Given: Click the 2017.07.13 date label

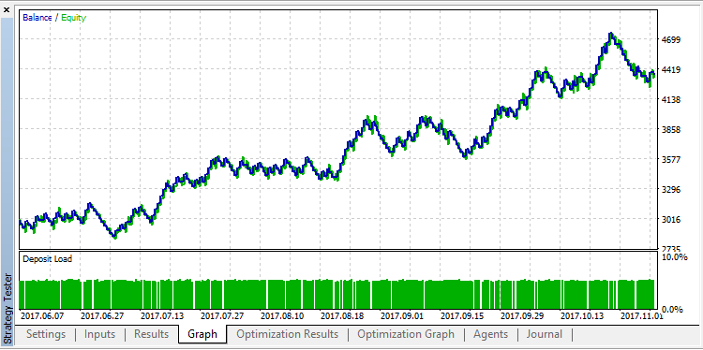Looking at the screenshot, I should 162,316.
